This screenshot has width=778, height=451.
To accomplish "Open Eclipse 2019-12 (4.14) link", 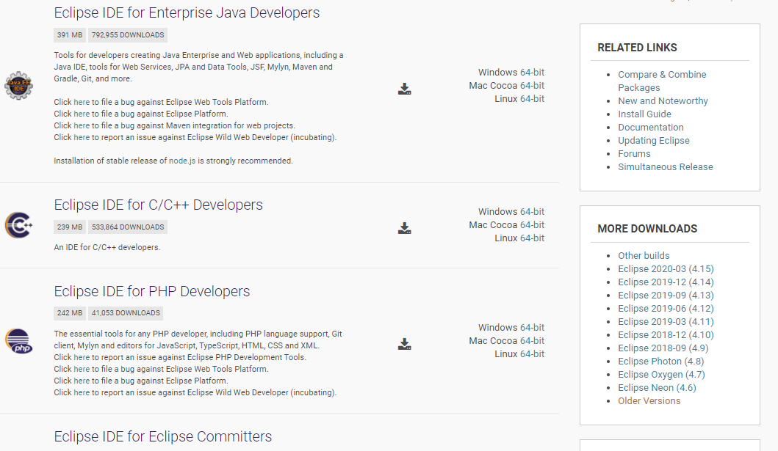I will [666, 282].
